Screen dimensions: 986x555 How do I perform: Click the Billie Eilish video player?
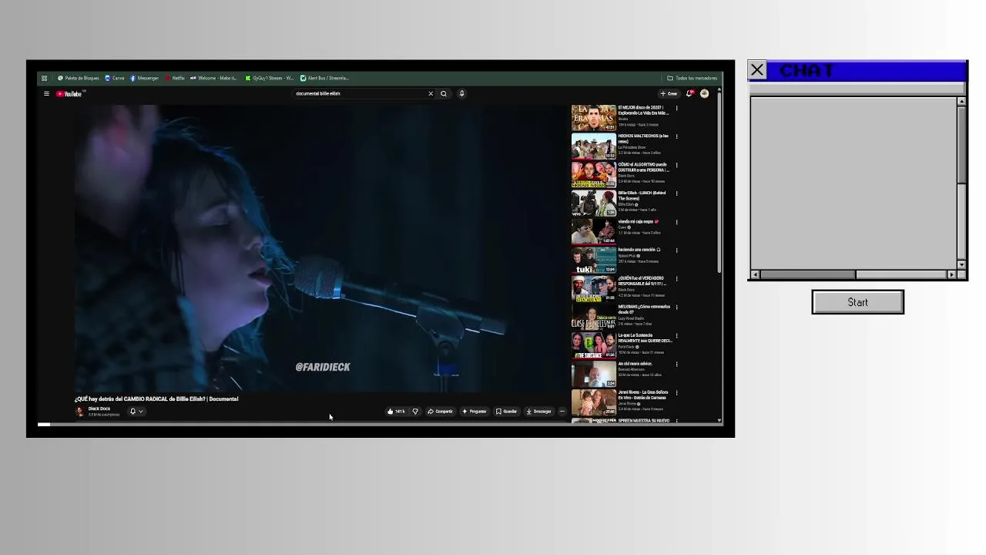point(320,248)
